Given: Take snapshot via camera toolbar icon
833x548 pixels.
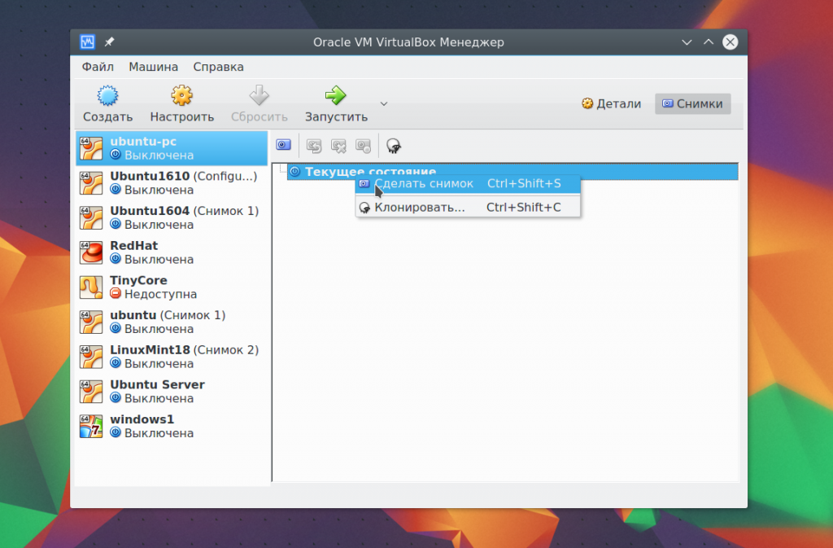Looking at the screenshot, I should pos(284,145).
